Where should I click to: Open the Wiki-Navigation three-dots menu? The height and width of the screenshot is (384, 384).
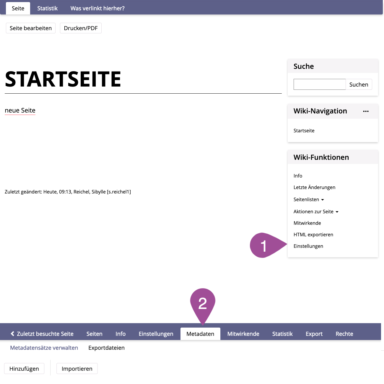tap(366, 111)
